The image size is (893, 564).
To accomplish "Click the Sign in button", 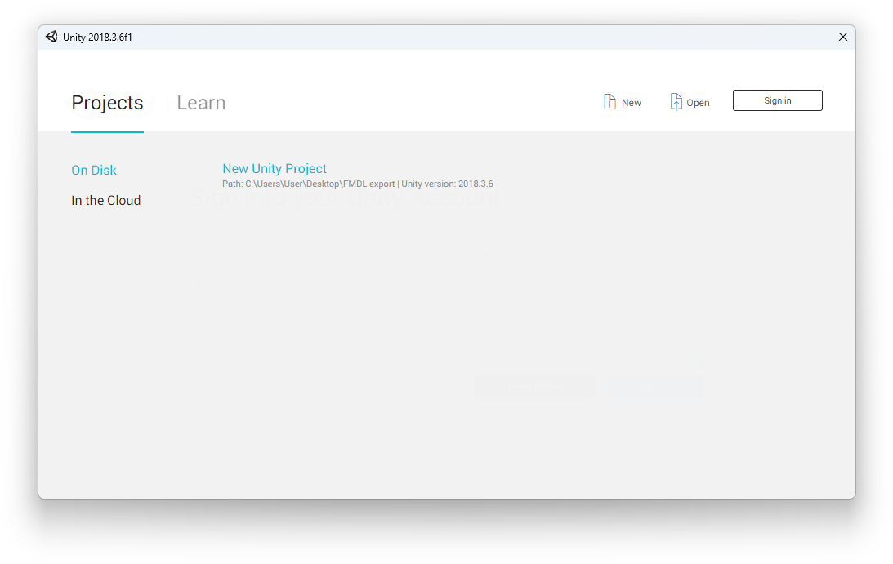I will (777, 100).
